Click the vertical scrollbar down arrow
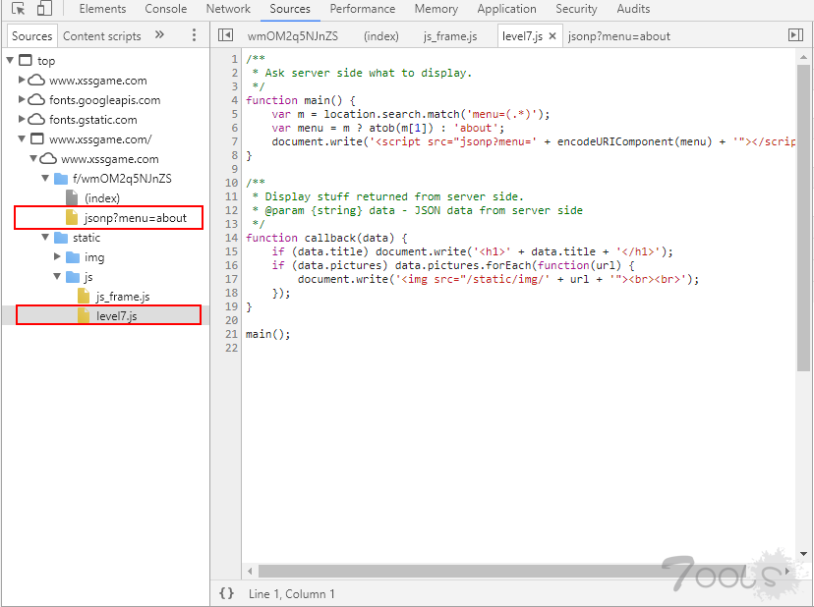The image size is (814, 607). 803,554
